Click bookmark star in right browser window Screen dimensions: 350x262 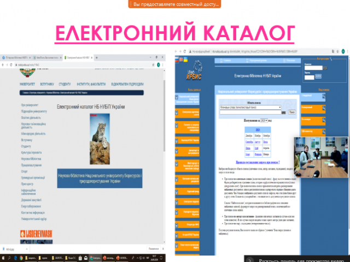coord(337,51)
